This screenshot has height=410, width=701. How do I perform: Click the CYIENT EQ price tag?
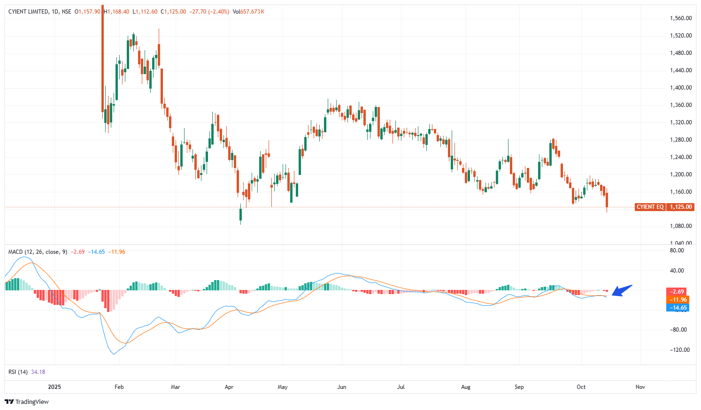click(650, 207)
